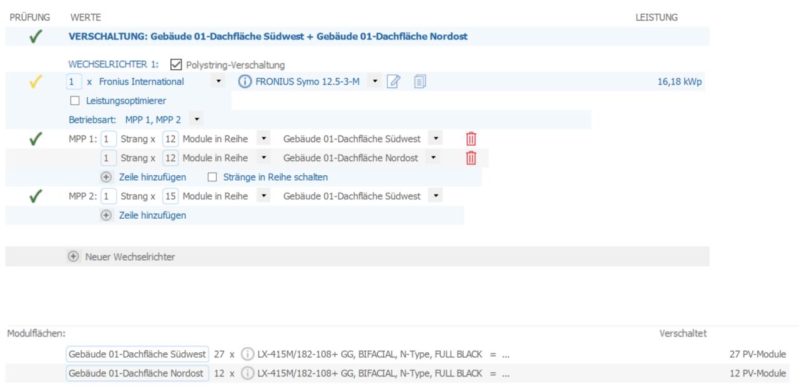Click green check beside VERSCHALTUNG header

[37, 37]
